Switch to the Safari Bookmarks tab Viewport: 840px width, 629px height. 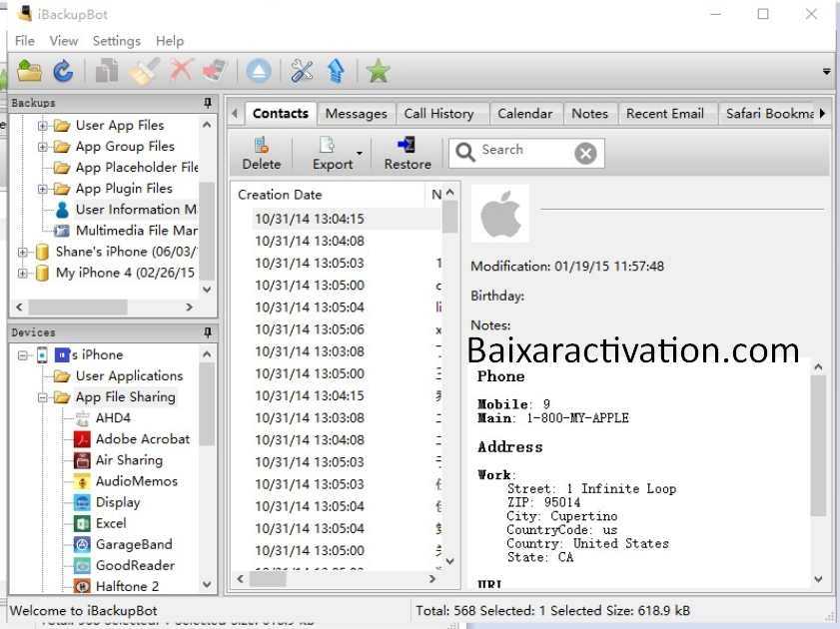pyautogui.click(x=769, y=114)
